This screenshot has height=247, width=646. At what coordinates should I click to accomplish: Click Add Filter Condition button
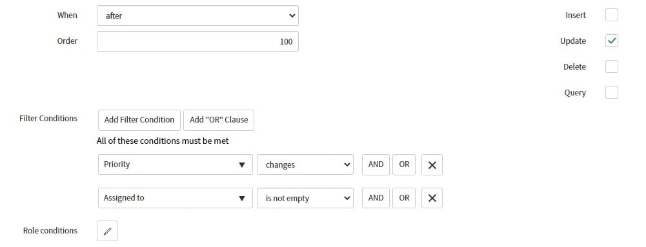pos(139,120)
